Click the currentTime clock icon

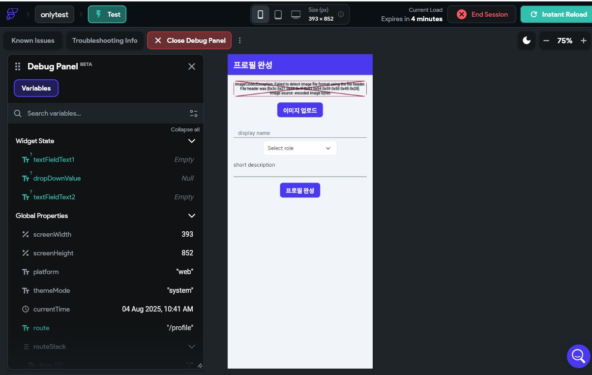26,309
